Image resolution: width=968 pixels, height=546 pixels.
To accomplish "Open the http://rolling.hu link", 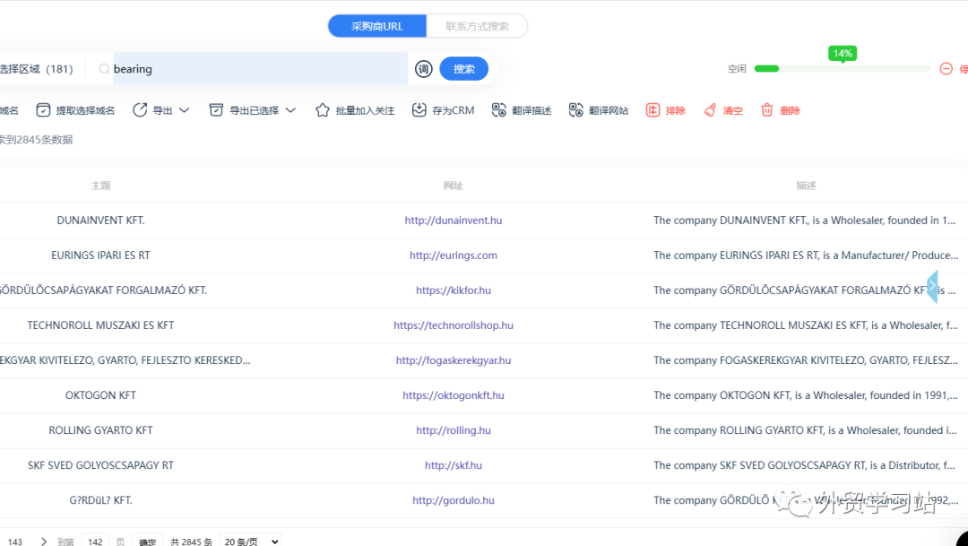I will tap(454, 430).
